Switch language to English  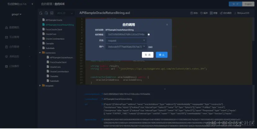pos(248,4)
